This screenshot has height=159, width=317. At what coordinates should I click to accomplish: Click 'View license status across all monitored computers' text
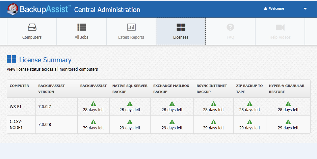click(52, 69)
